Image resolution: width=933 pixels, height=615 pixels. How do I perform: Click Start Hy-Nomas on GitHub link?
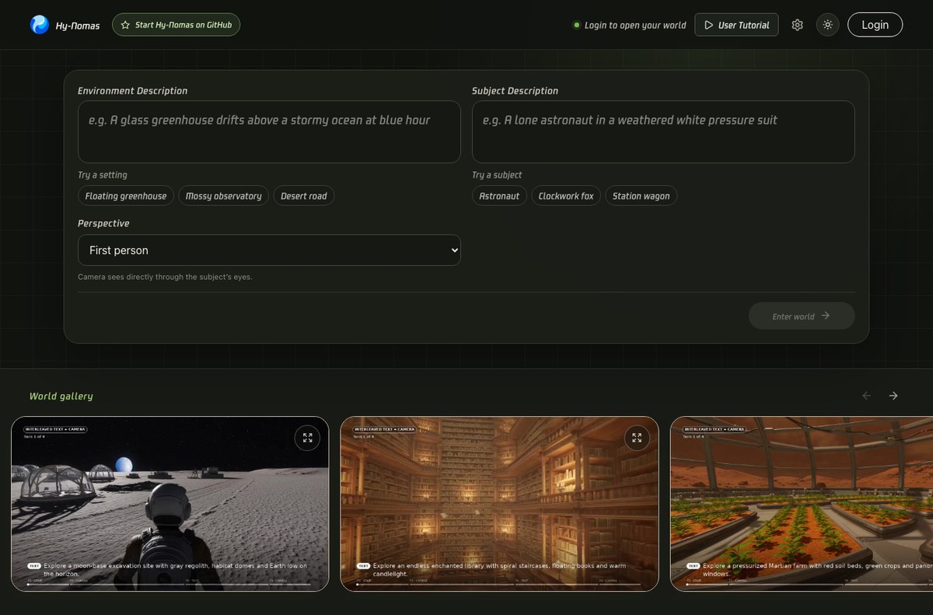click(176, 25)
